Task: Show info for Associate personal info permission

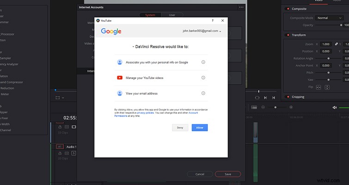Action: pyautogui.click(x=203, y=62)
